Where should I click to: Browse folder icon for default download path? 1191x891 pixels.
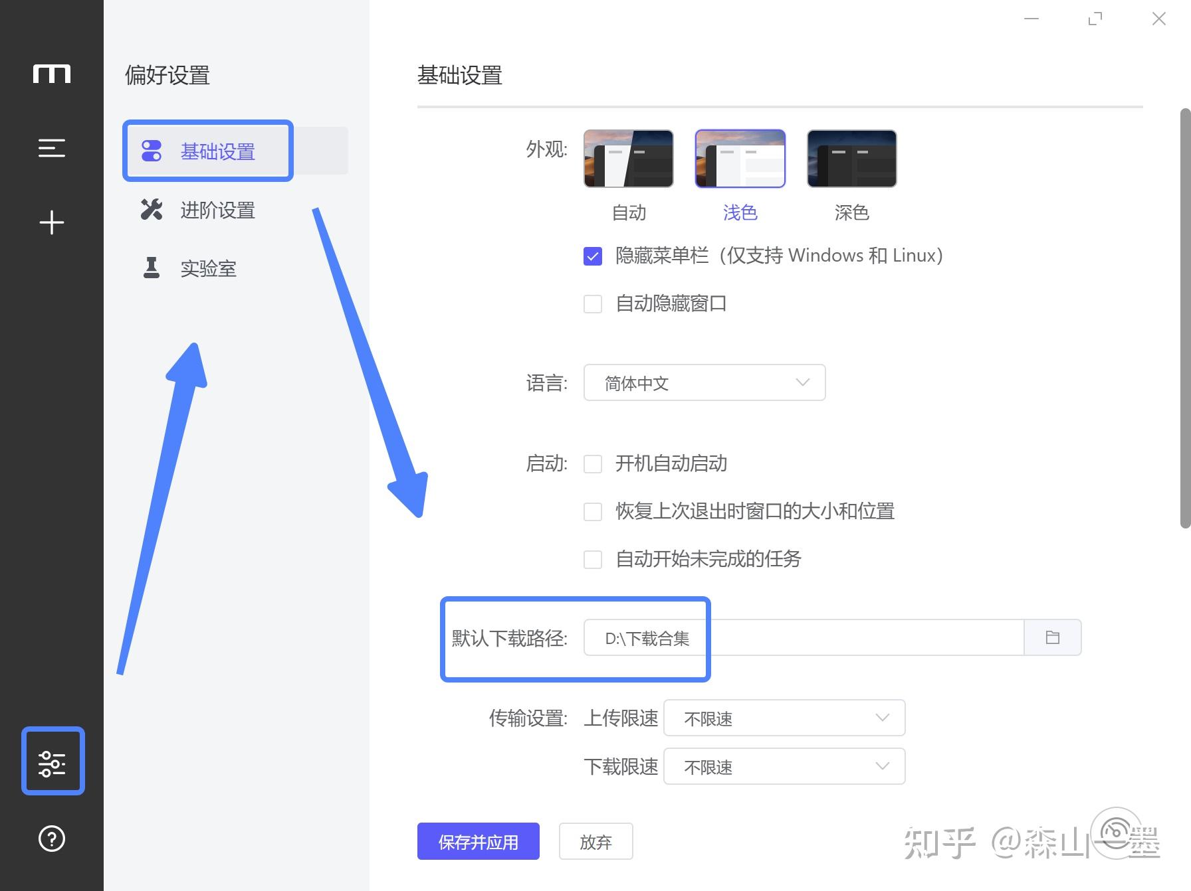1053,637
